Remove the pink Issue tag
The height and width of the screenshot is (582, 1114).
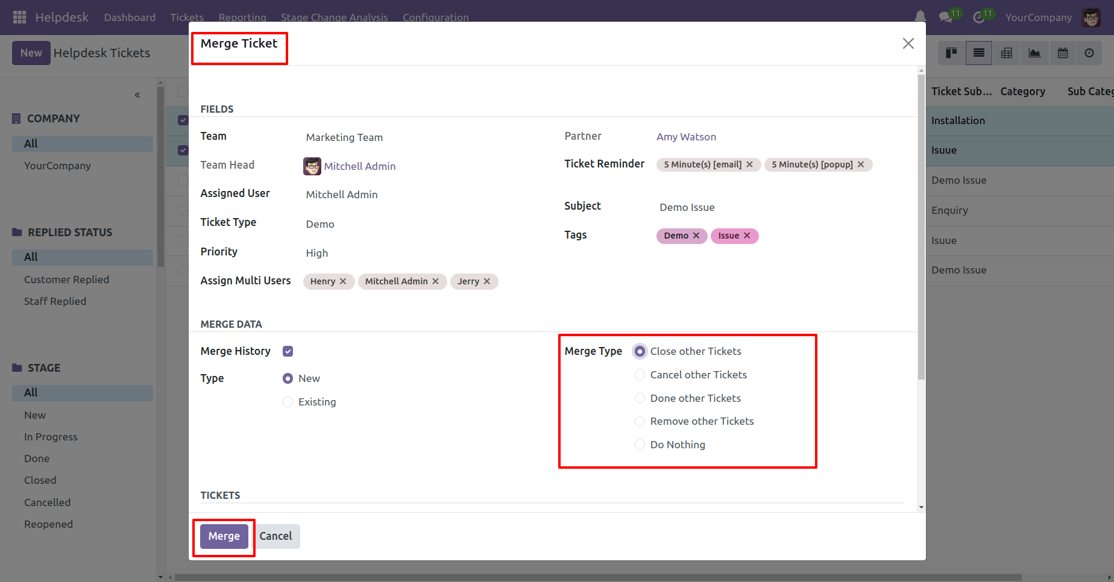click(x=747, y=236)
